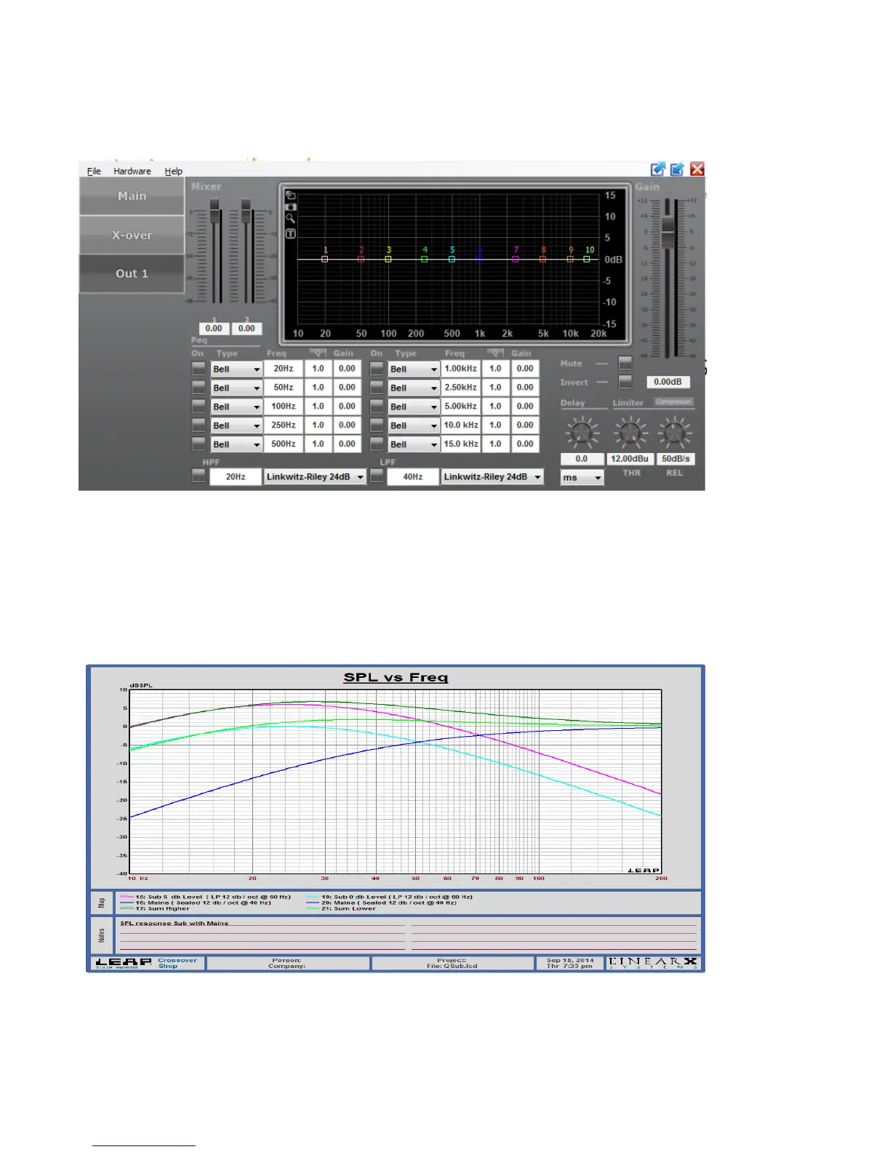The image size is (890, 1152).
Task: Click the 50dB/s release field
Action: coord(675,459)
